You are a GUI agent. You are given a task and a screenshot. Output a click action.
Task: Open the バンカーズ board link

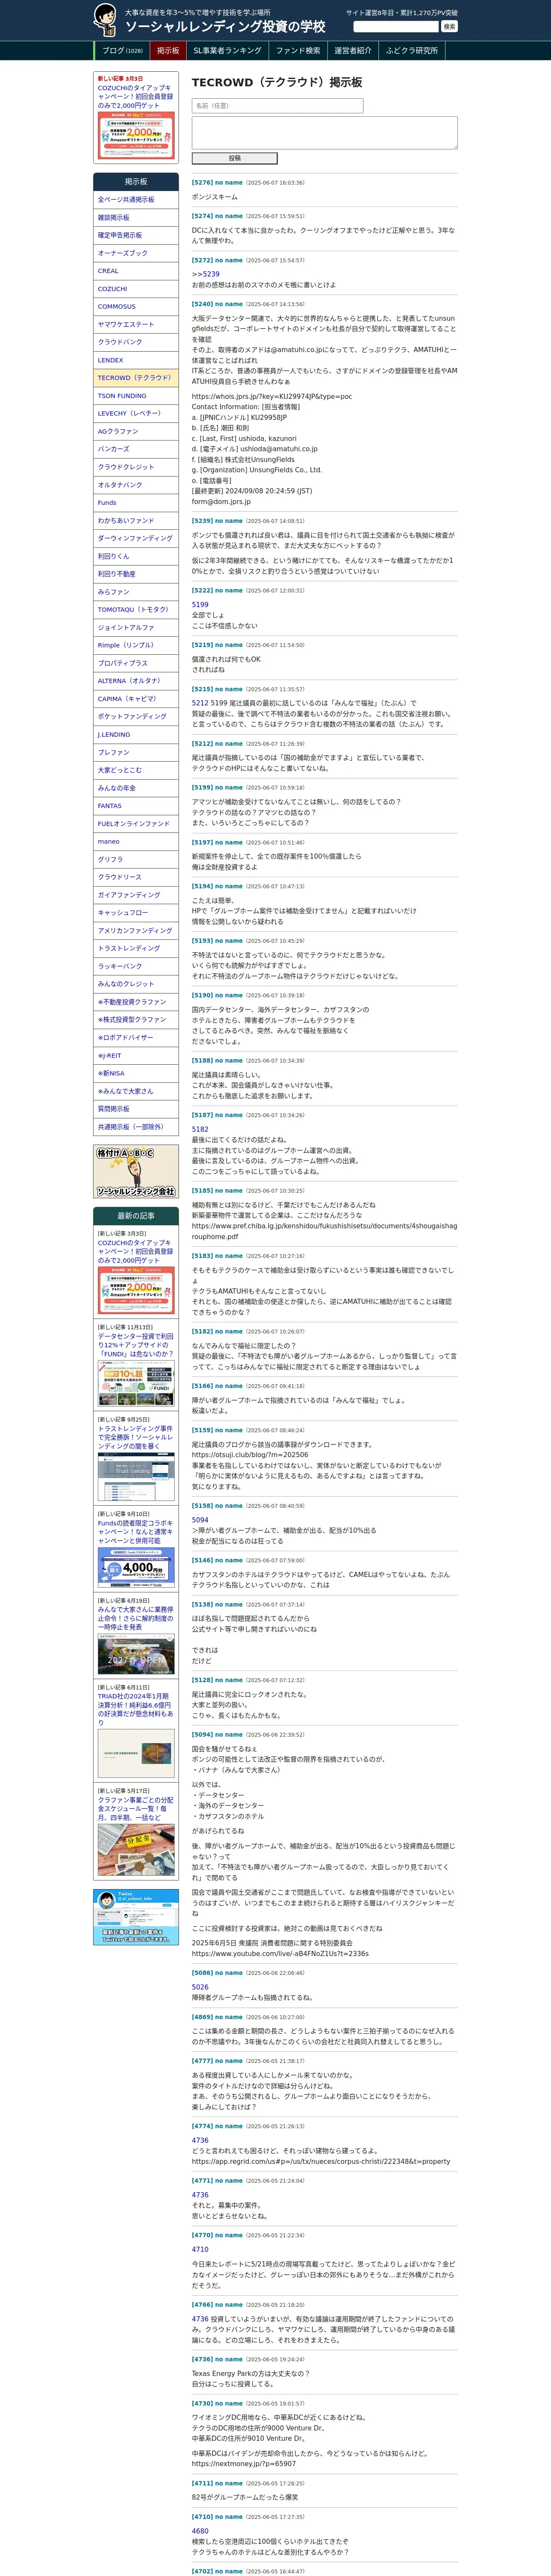click(136, 449)
